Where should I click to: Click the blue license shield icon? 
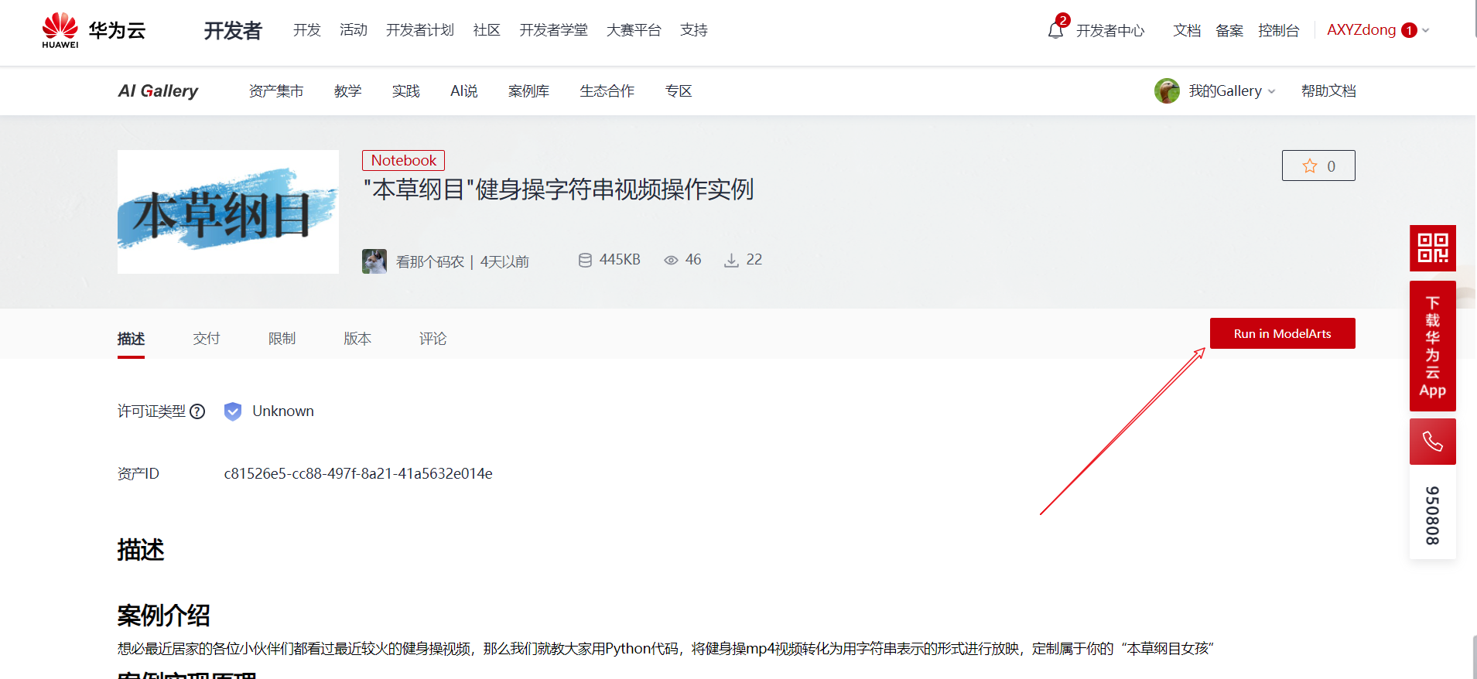[233, 411]
